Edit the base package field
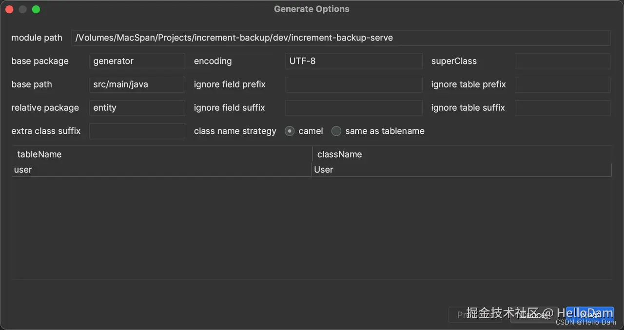 [137, 61]
